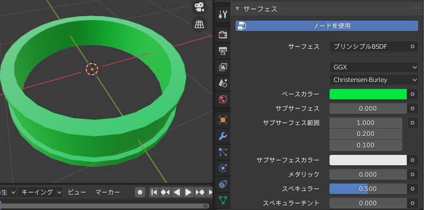Screen dimensions: 424x210
Task: Click the socket dot next to ベースカラー
Action: 412,94
